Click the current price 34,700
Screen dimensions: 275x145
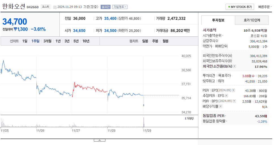(15, 22)
